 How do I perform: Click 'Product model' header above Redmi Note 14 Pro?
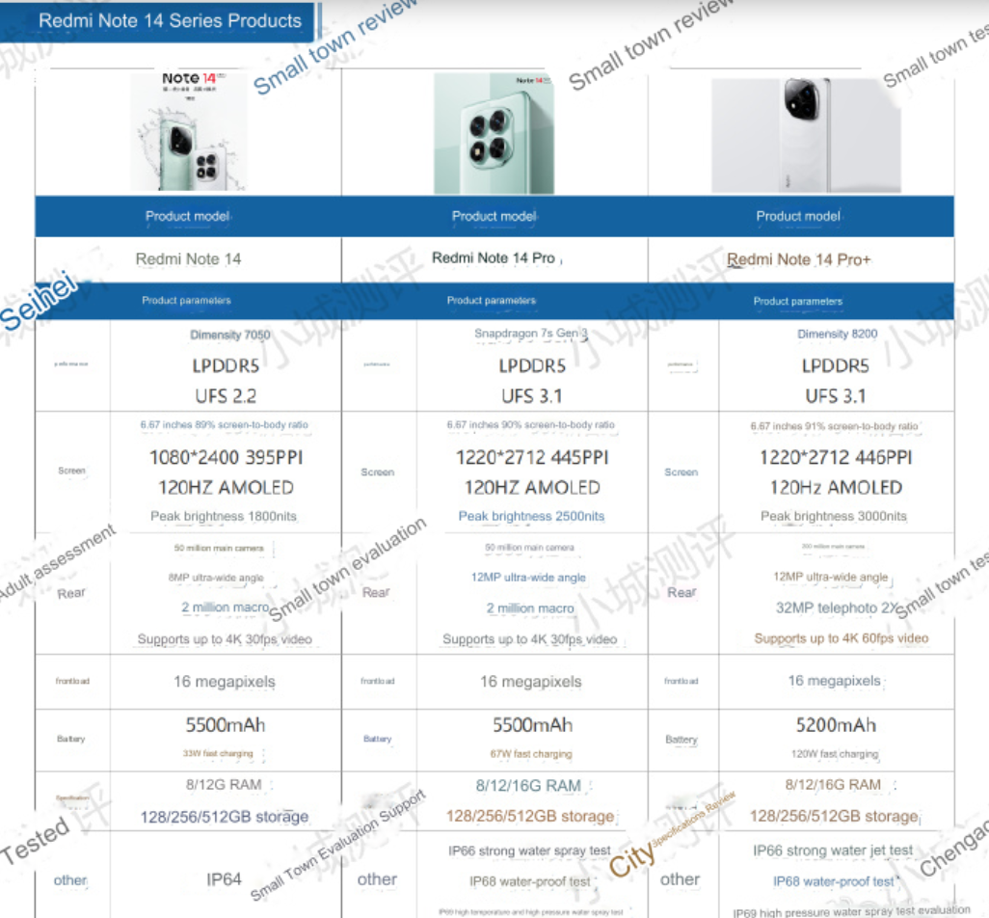pos(494,216)
